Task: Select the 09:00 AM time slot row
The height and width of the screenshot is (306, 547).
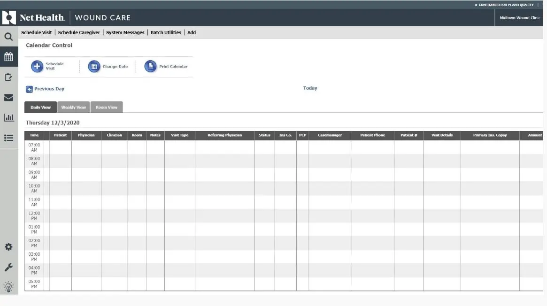Action: pyautogui.click(x=35, y=176)
